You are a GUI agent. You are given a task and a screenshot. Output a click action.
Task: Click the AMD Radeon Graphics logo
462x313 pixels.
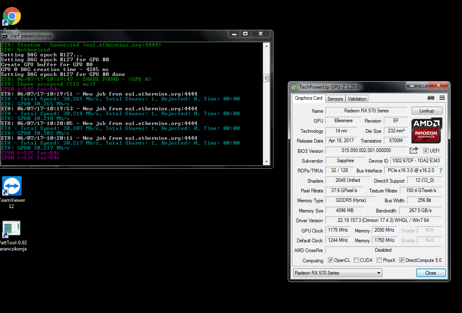(x=426, y=130)
